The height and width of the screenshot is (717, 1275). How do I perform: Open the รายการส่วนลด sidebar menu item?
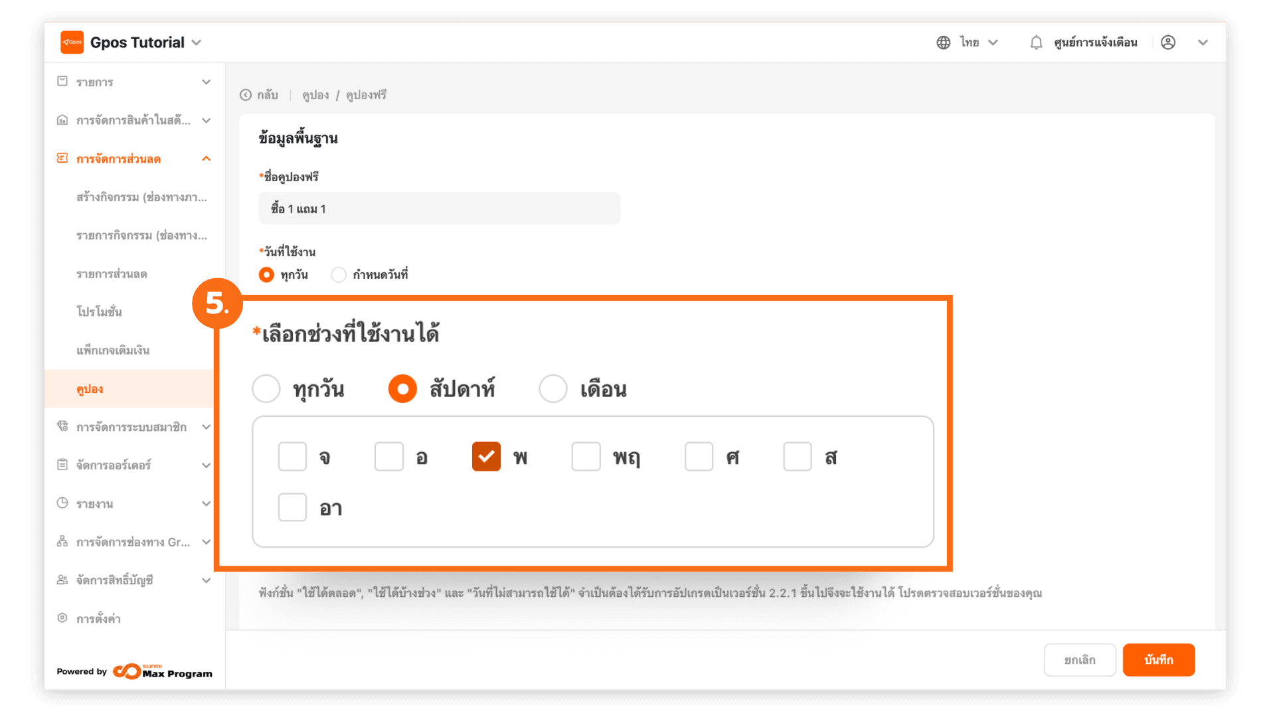tap(112, 274)
